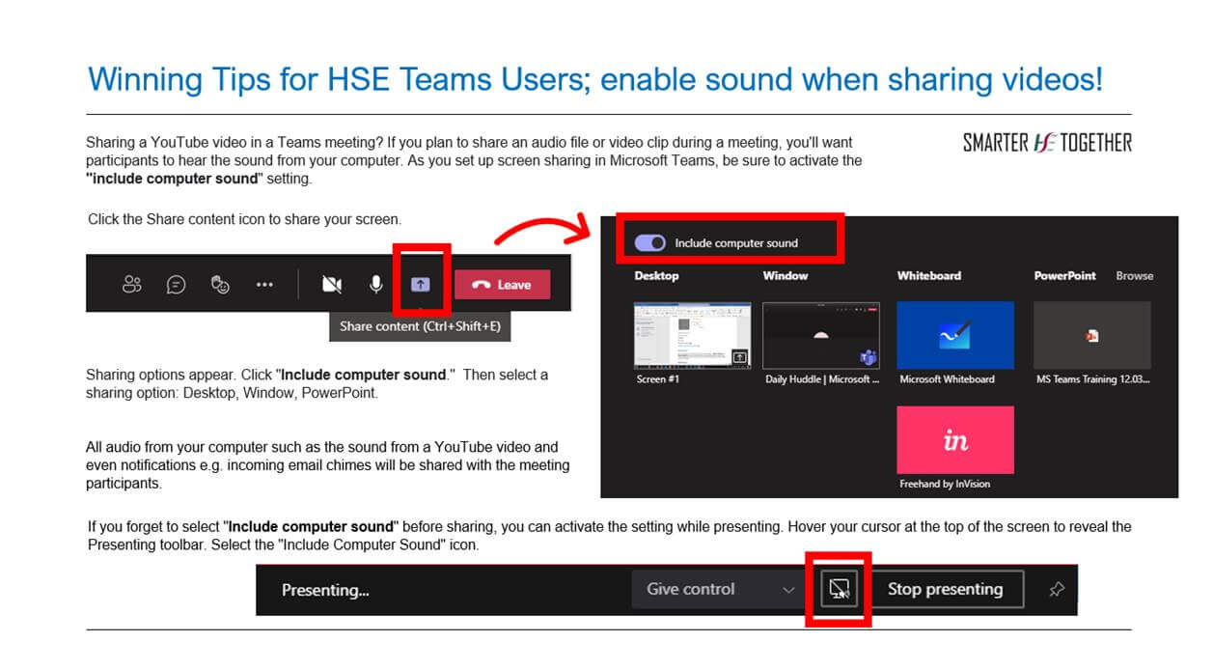Click the Smarter Together HSE logo
Viewport: 1213px width, 670px height.
click(1047, 143)
